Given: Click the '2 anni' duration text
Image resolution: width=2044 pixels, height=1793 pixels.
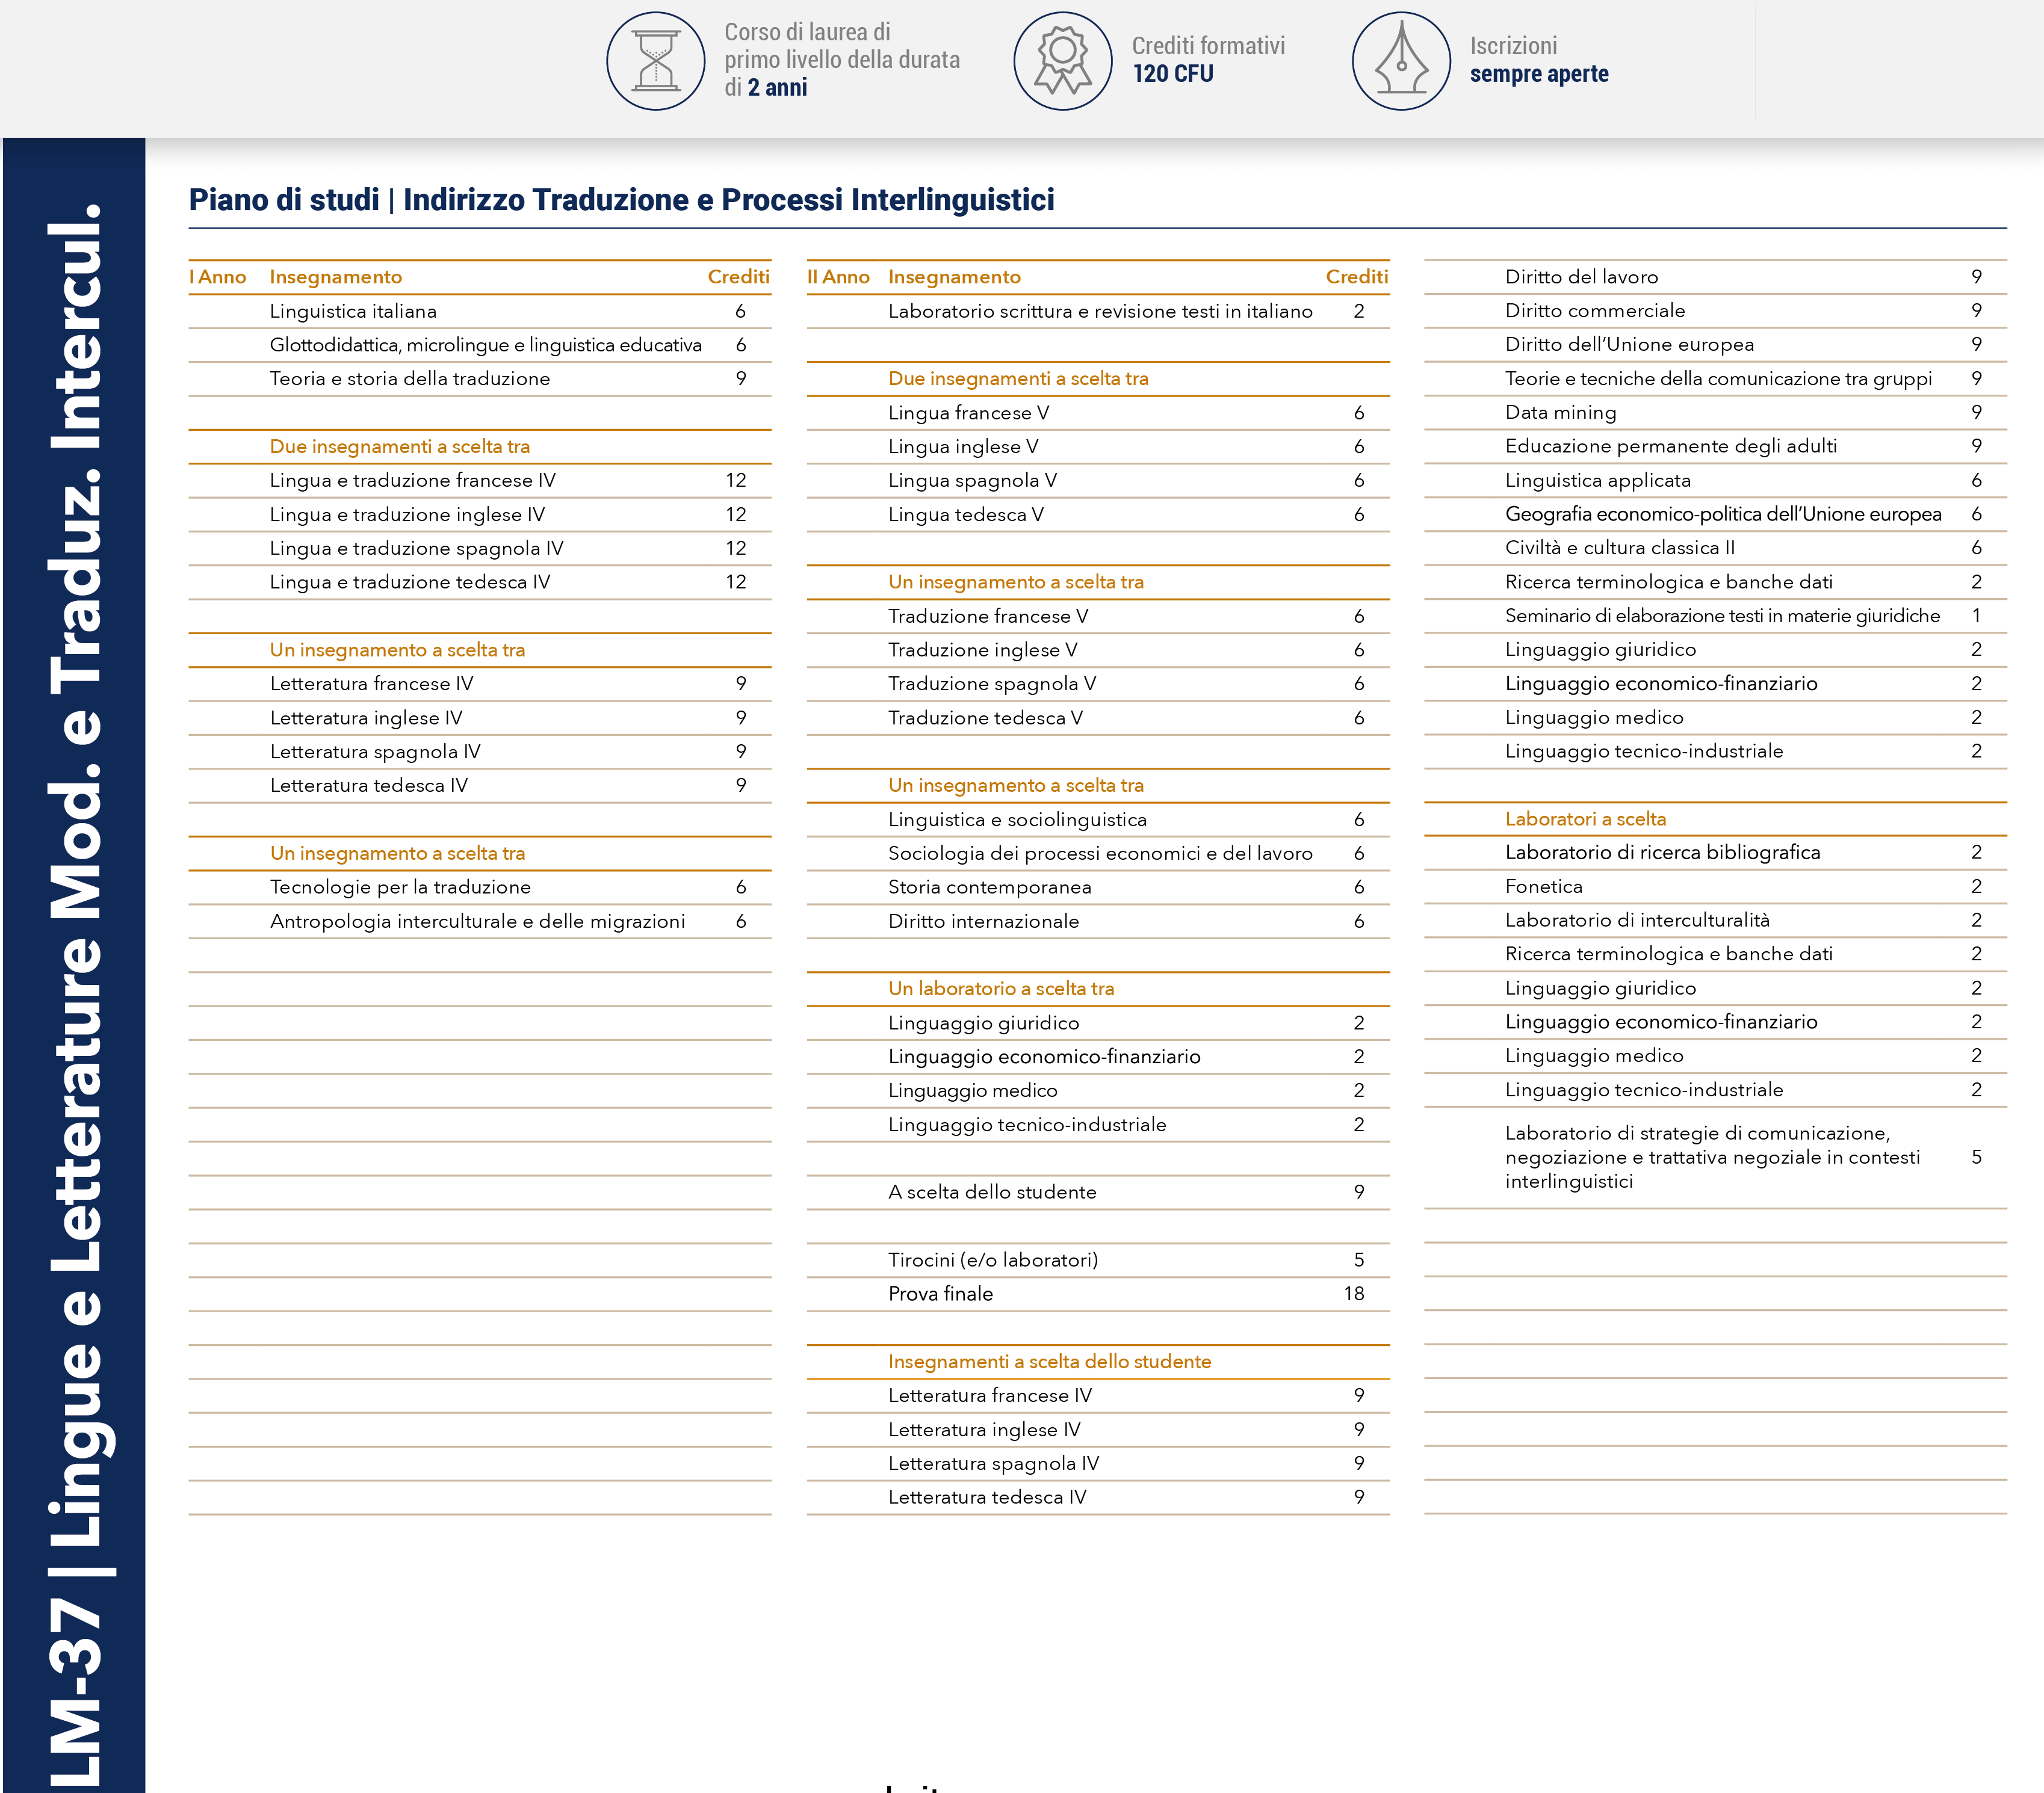Looking at the screenshot, I should pyautogui.click(x=777, y=88).
